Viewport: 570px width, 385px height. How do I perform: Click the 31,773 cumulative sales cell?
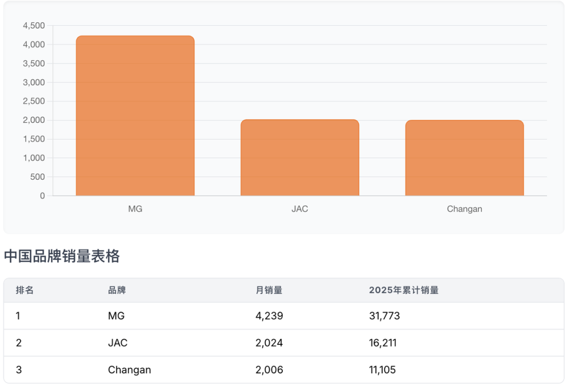point(384,316)
